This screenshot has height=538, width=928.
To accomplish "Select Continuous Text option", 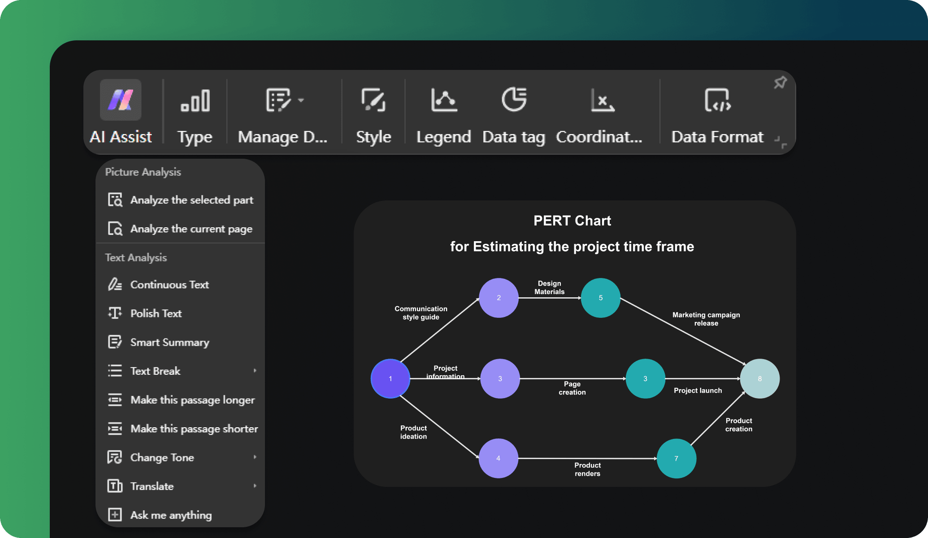I will point(169,284).
